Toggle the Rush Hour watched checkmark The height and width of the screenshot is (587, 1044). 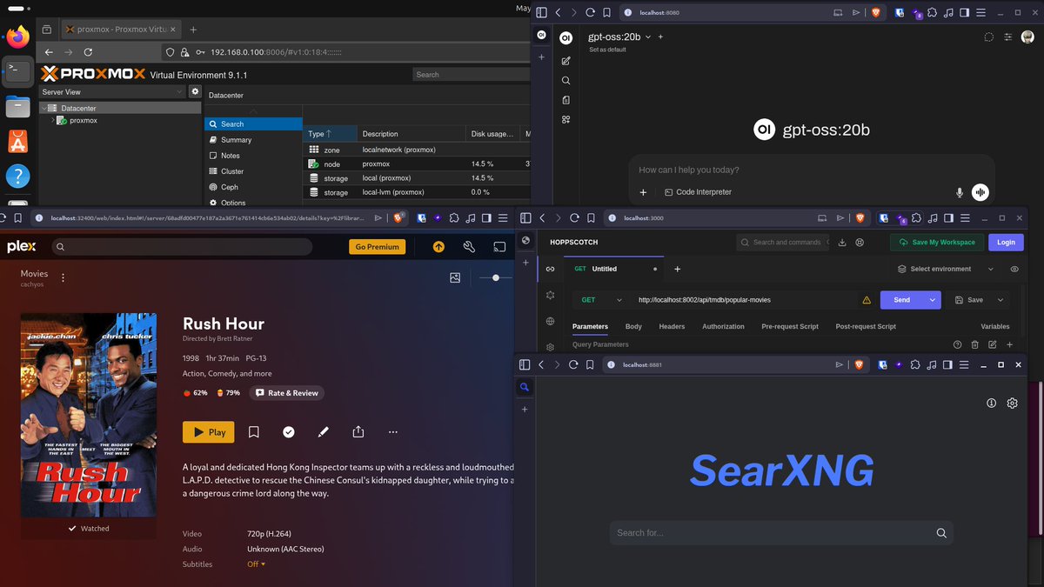tap(289, 432)
